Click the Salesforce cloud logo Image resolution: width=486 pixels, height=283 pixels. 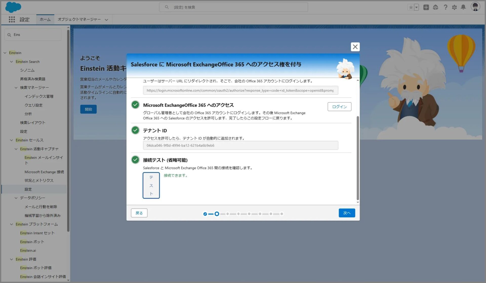(13, 7)
